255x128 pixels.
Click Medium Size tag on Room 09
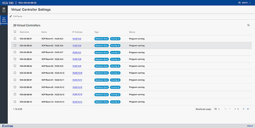point(101,94)
